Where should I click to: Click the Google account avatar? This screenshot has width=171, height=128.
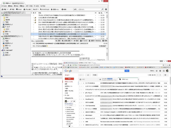click(167, 71)
